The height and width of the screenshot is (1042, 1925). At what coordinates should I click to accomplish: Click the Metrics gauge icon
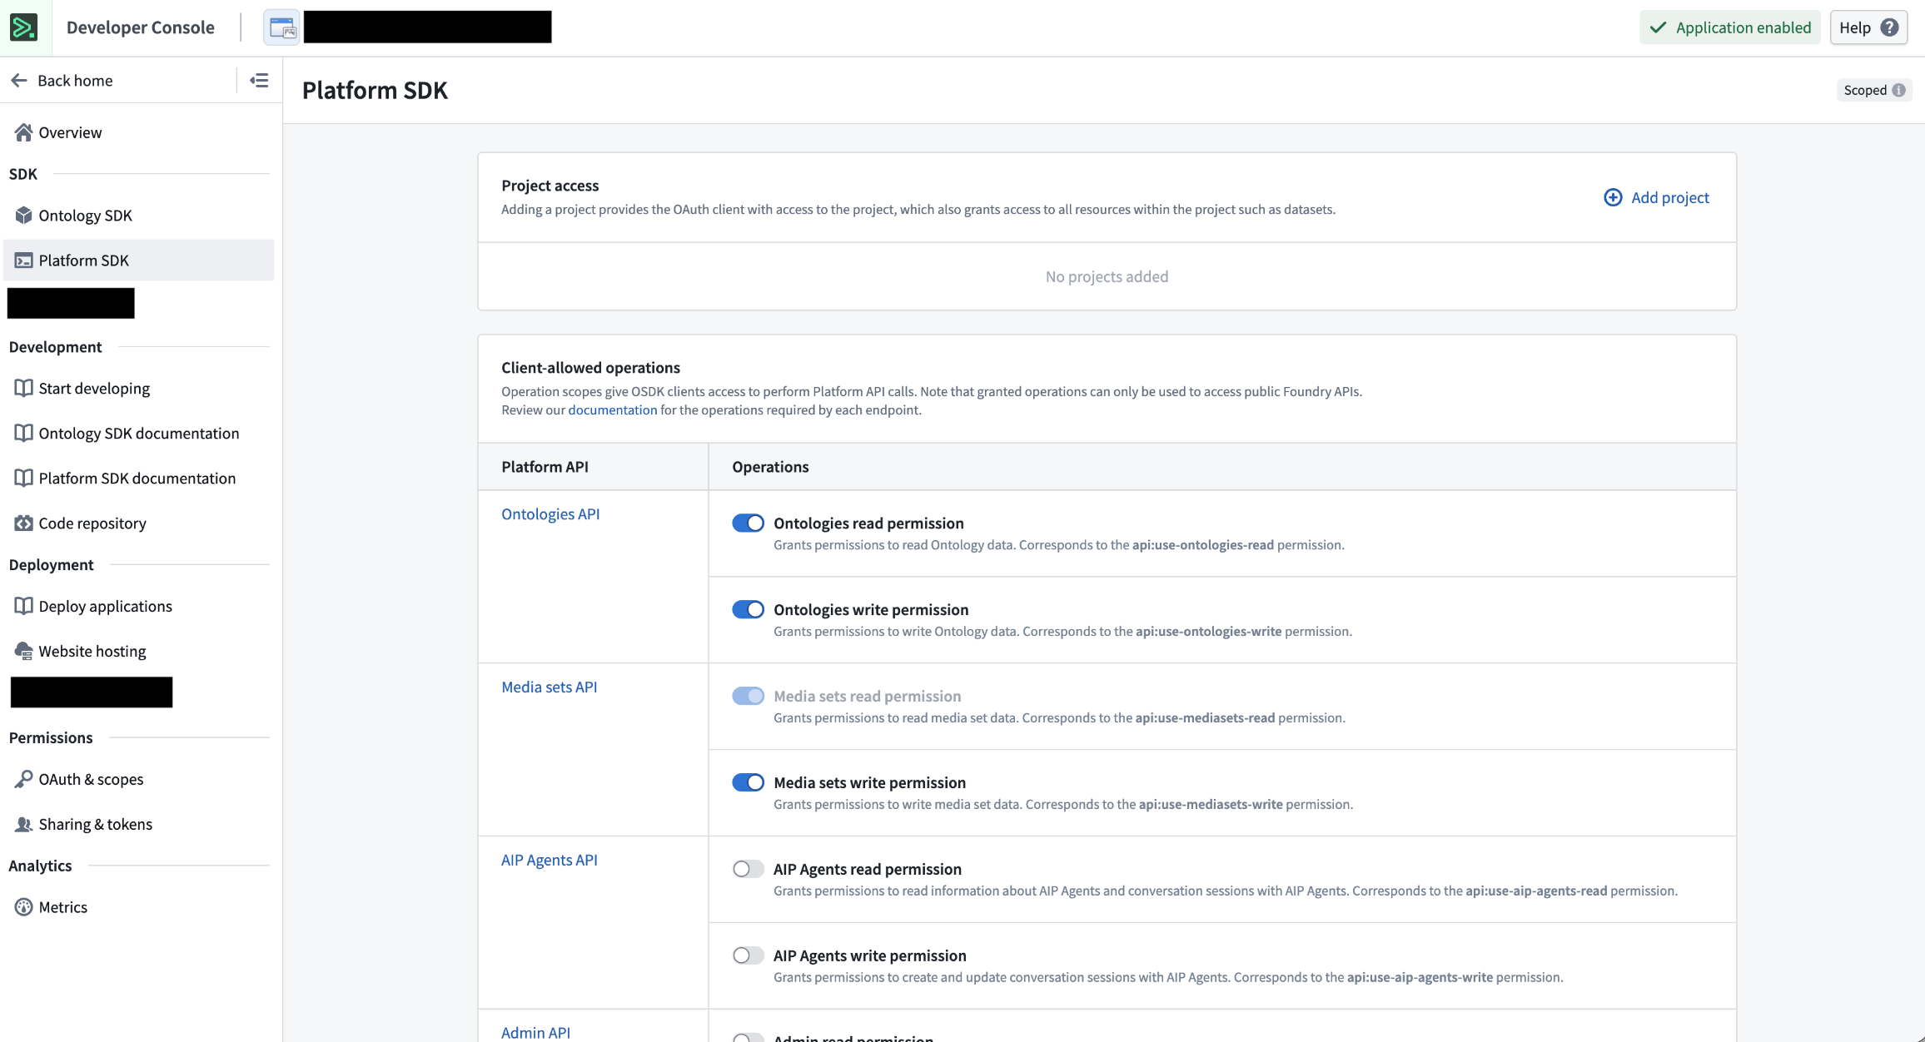[23, 906]
